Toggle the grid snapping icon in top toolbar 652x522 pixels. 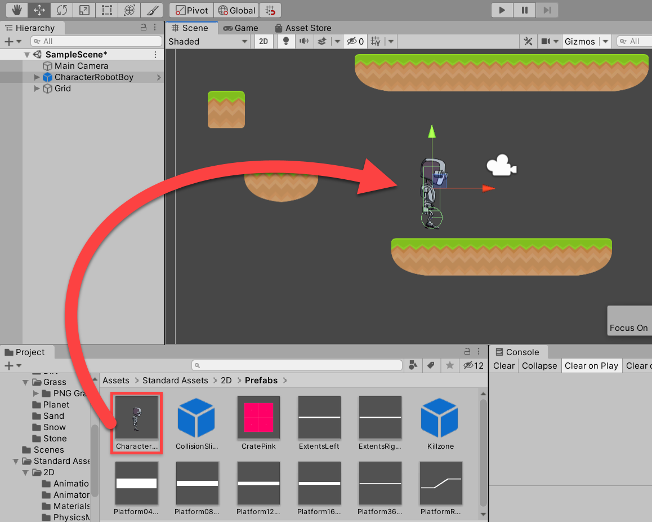click(270, 10)
